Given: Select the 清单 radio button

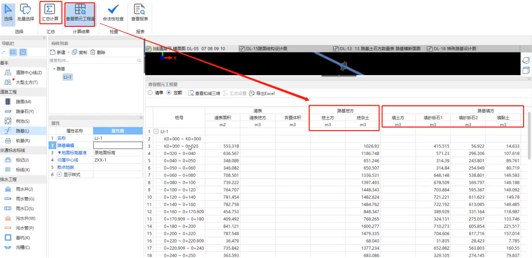Looking at the screenshot, I should (150, 93).
